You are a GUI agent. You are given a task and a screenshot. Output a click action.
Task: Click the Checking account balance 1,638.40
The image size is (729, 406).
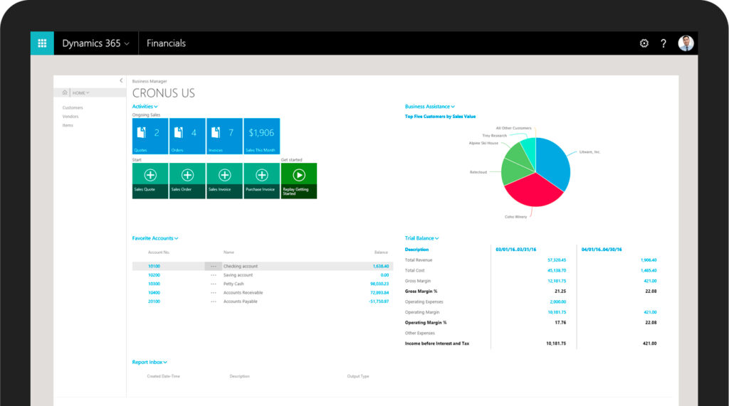[x=381, y=266]
